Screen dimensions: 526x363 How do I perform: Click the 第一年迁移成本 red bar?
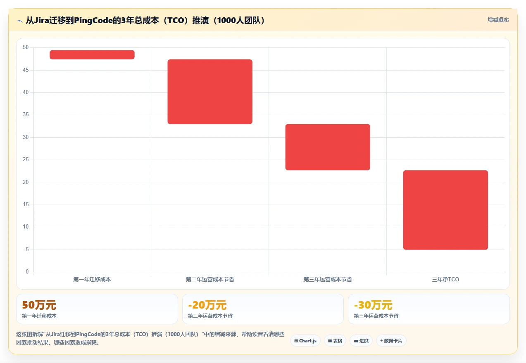(x=92, y=55)
